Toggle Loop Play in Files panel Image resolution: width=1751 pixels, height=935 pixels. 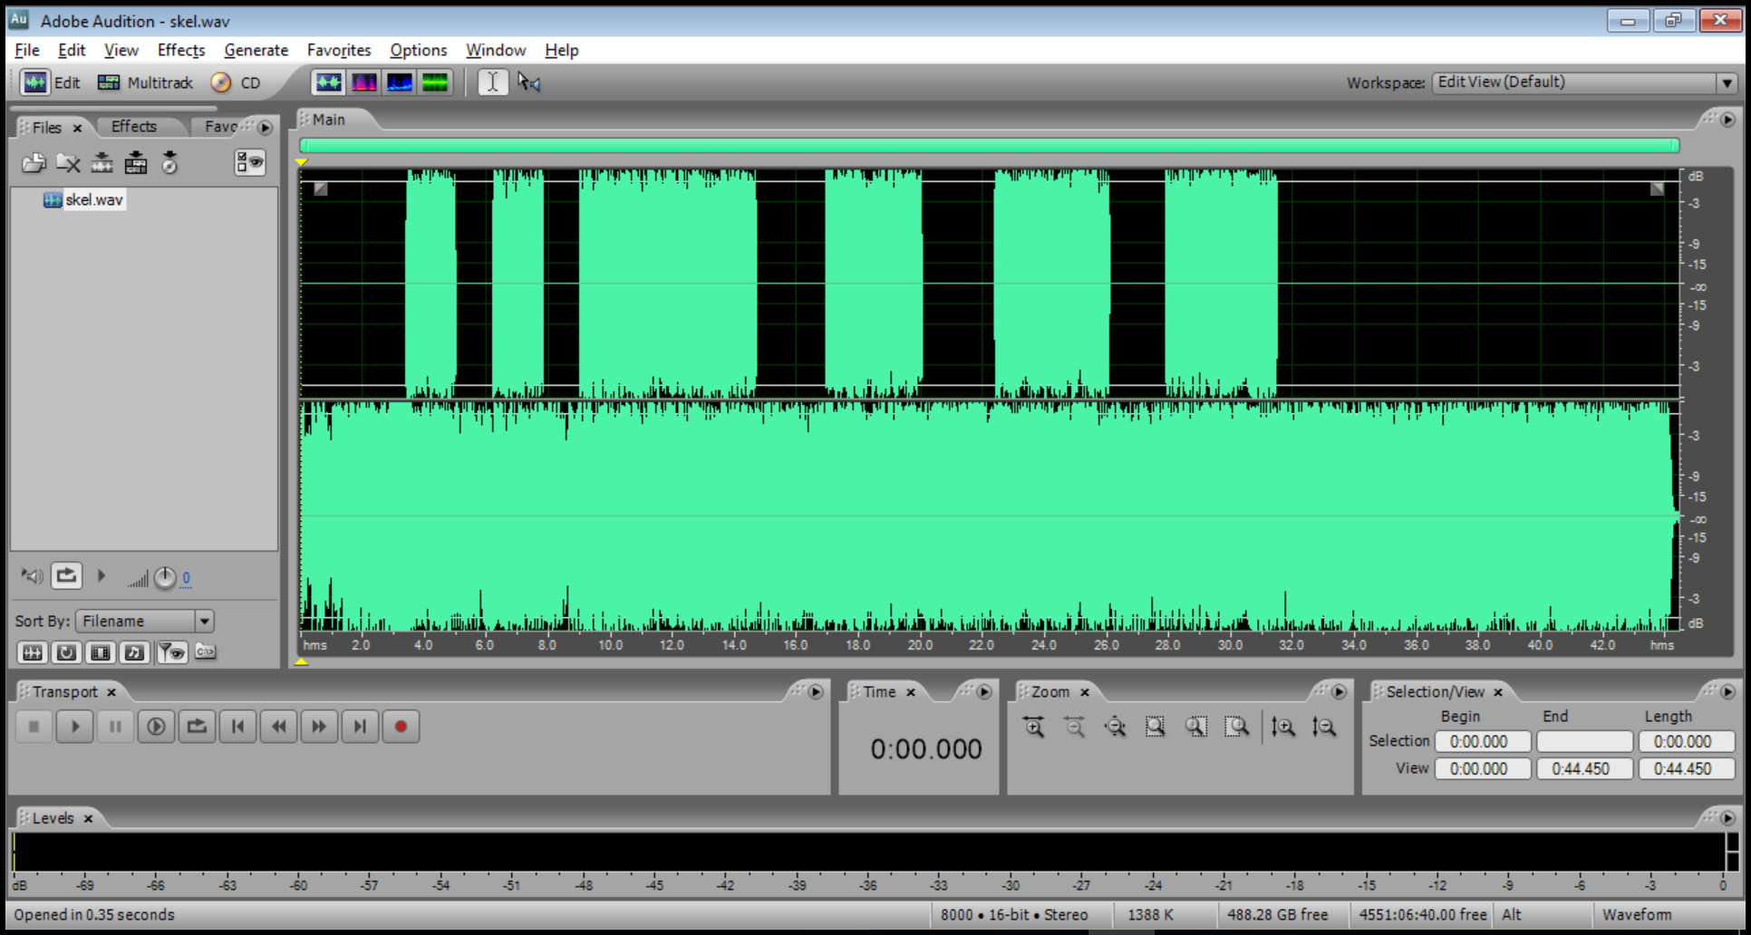tap(66, 576)
